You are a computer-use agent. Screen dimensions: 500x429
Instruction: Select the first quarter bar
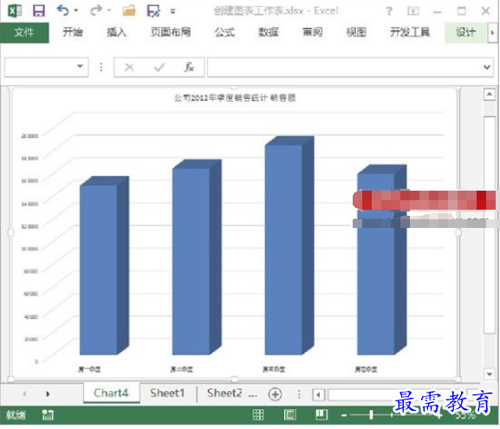104,266
